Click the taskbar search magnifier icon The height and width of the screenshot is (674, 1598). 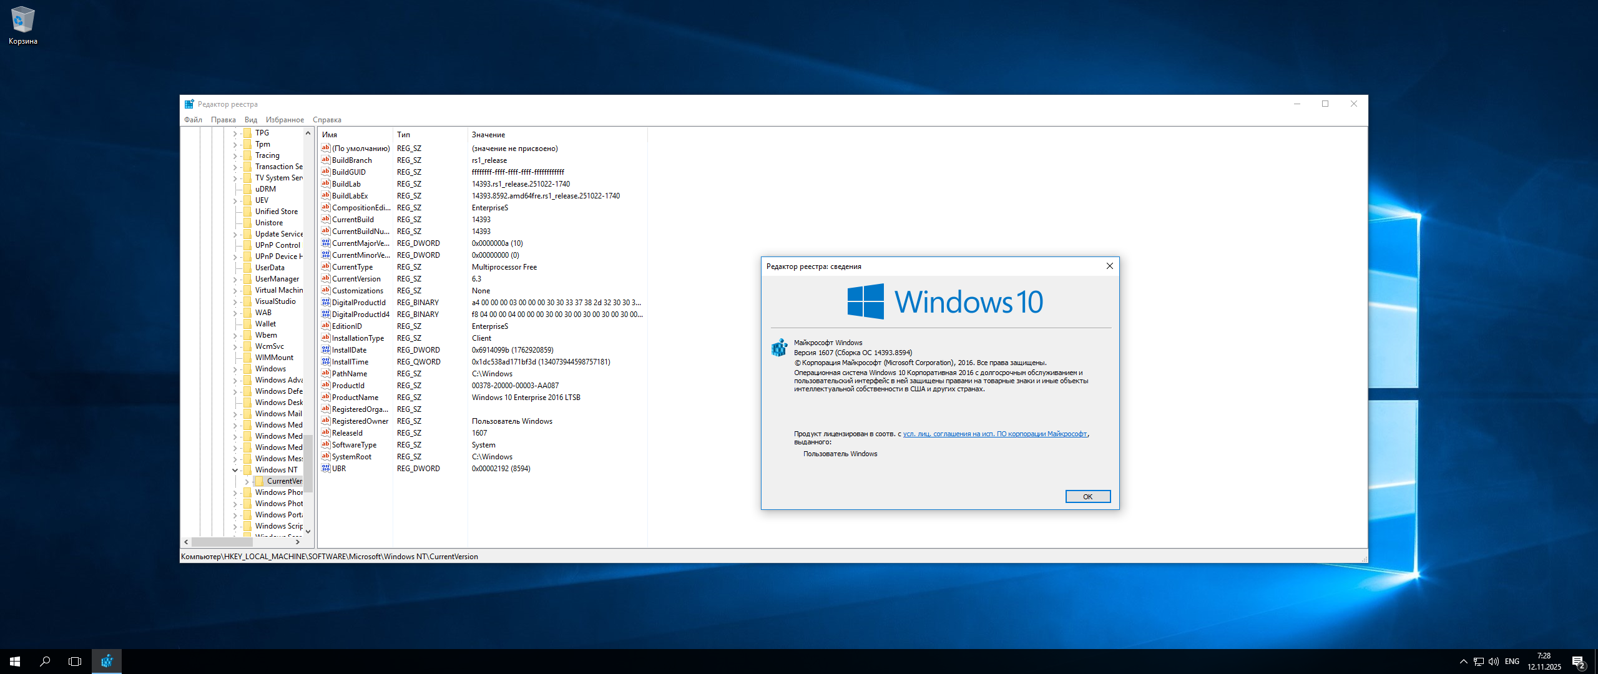pyautogui.click(x=45, y=661)
